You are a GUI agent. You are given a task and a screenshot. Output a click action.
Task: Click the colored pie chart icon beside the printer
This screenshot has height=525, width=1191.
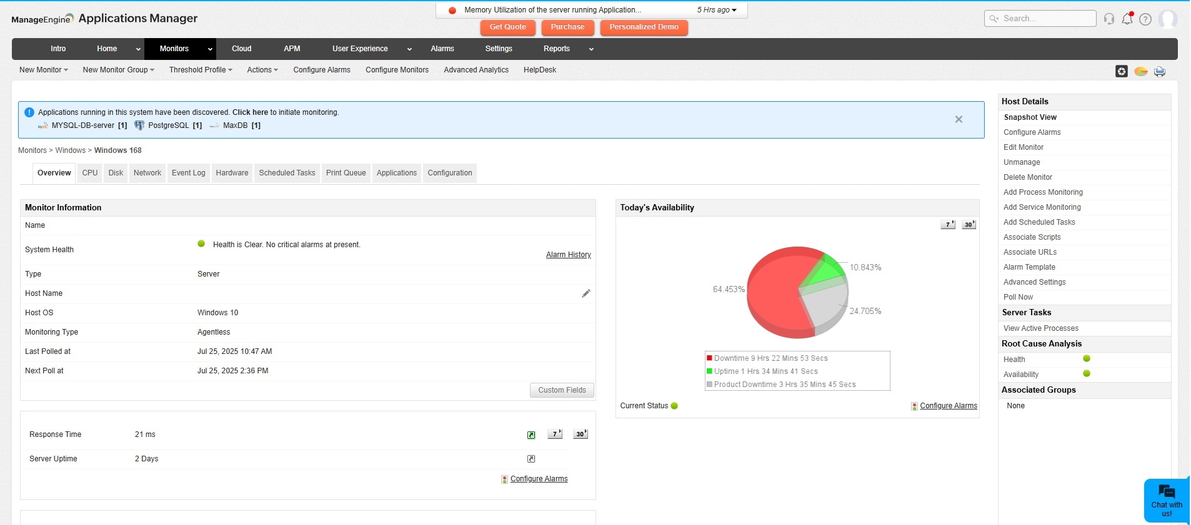click(1141, 71)
